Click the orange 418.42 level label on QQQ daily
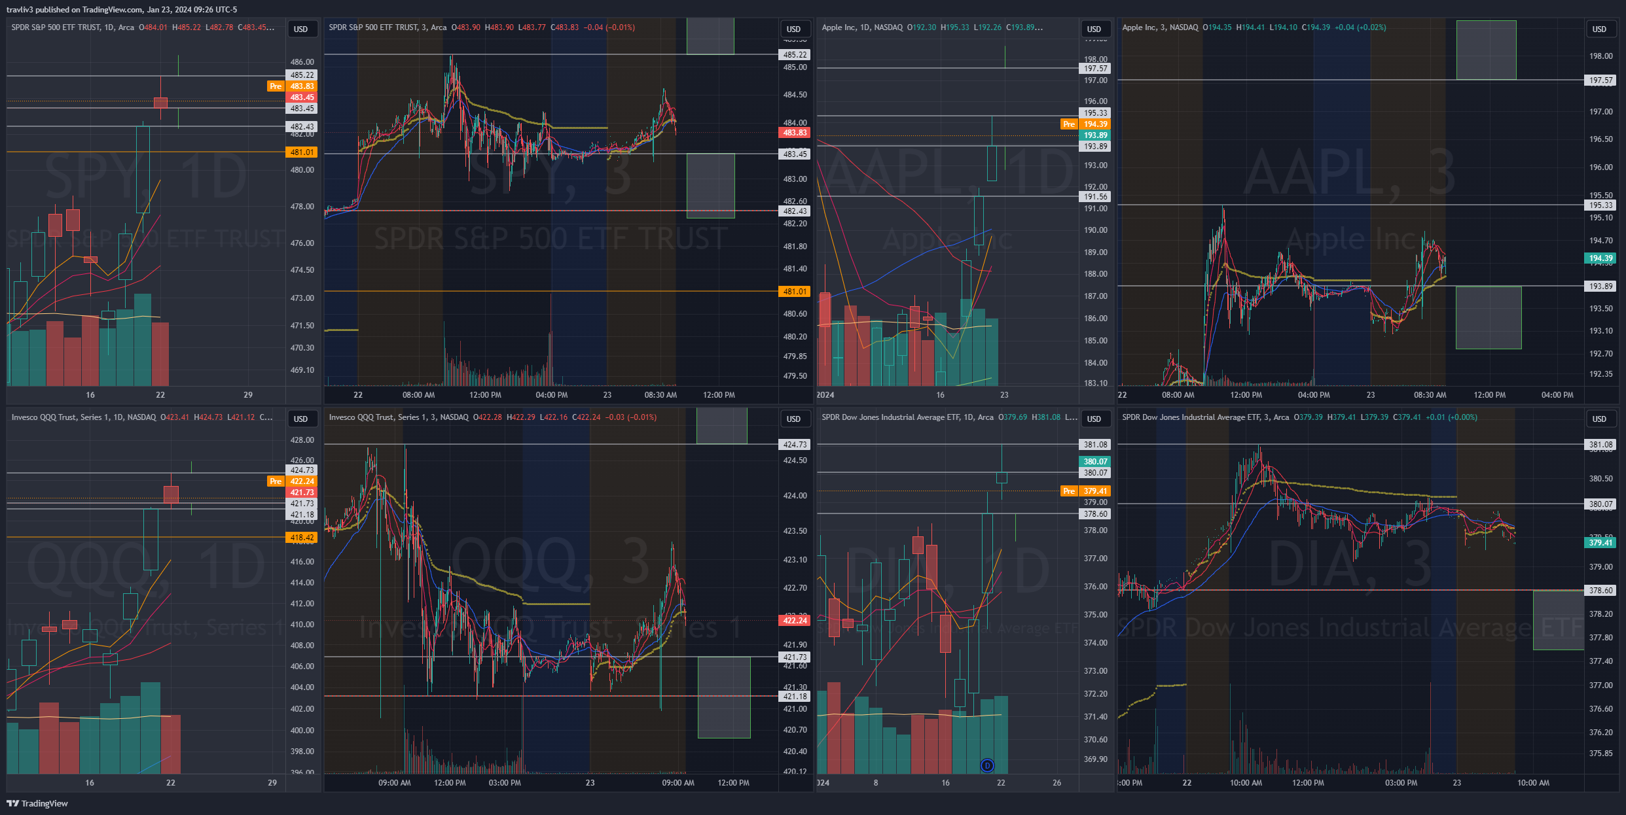1626x815 pixels. click(302, 538)
